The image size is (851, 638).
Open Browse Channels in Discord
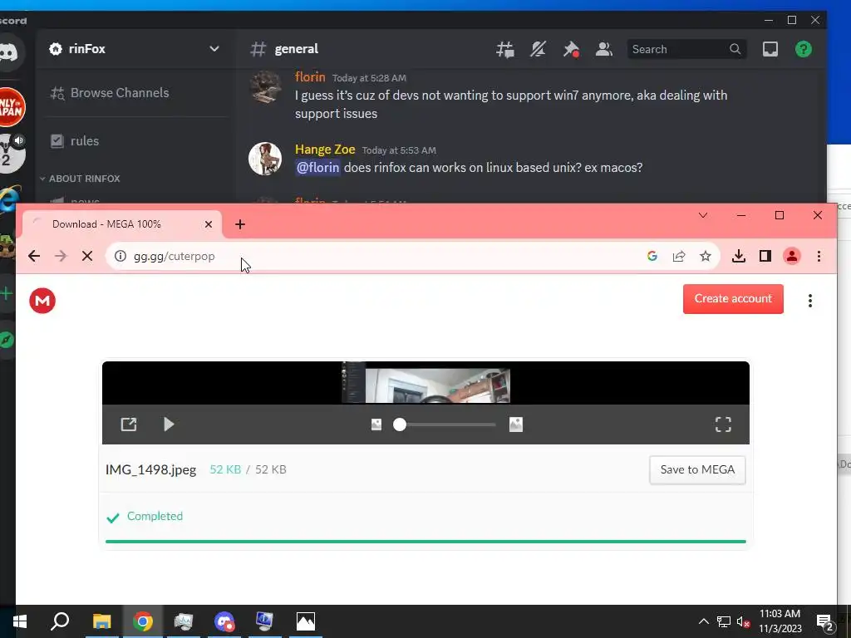pyautogui.click(x=110, y=93)
